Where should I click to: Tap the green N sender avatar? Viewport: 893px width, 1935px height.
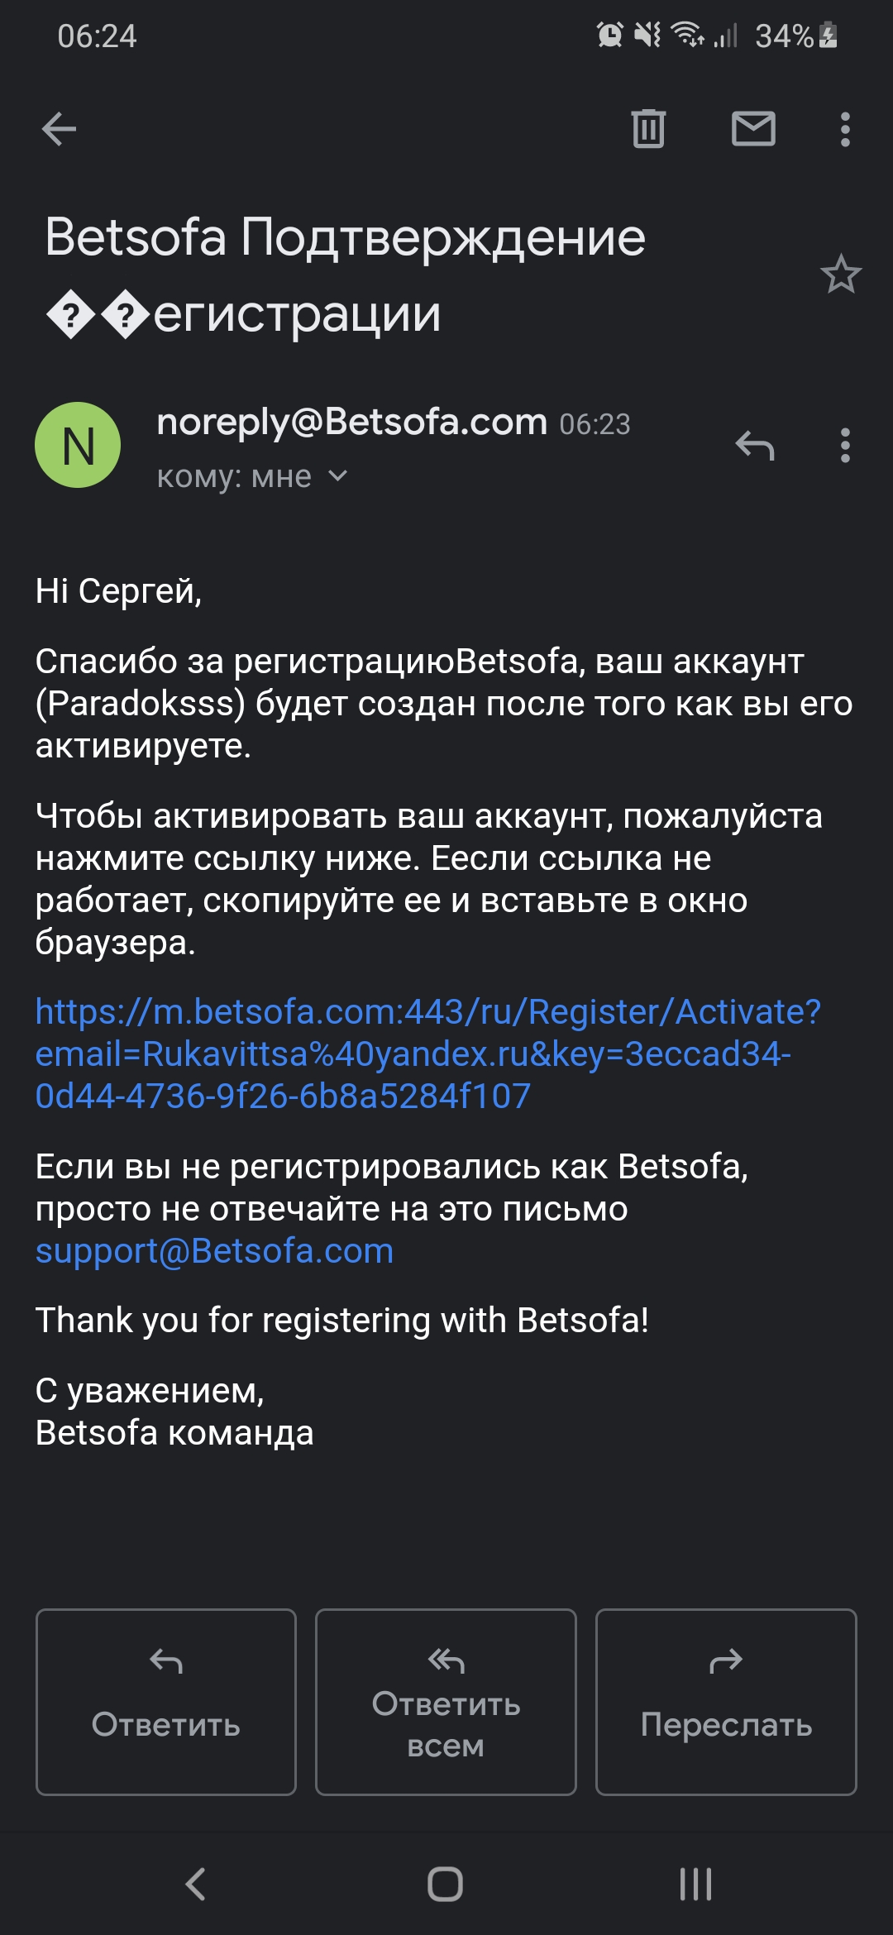78,446
